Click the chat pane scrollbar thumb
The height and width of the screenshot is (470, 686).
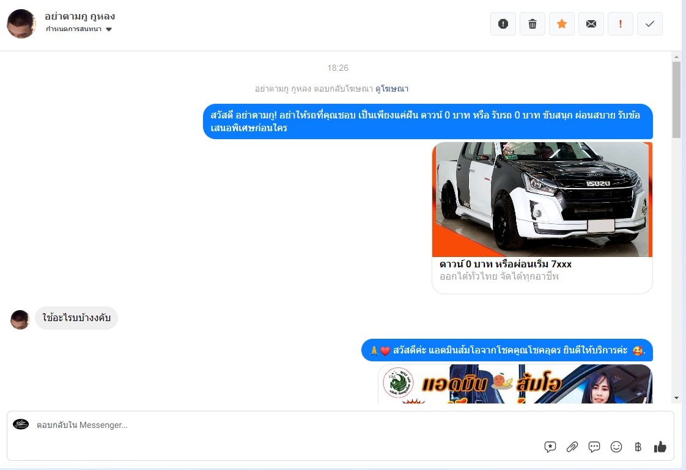676,99
